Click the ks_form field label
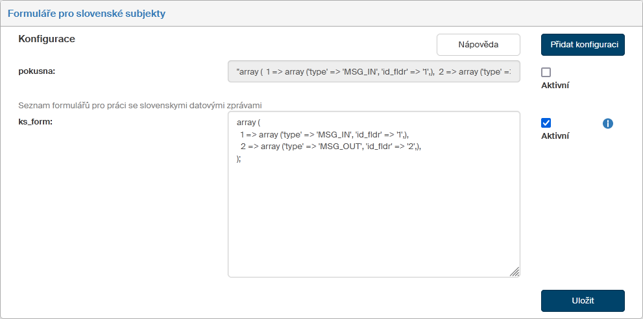Image resolution: width=643 pixels, height=319 pixels. pos(36,121)
